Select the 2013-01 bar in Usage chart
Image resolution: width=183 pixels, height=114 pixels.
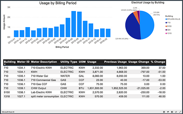16,34
